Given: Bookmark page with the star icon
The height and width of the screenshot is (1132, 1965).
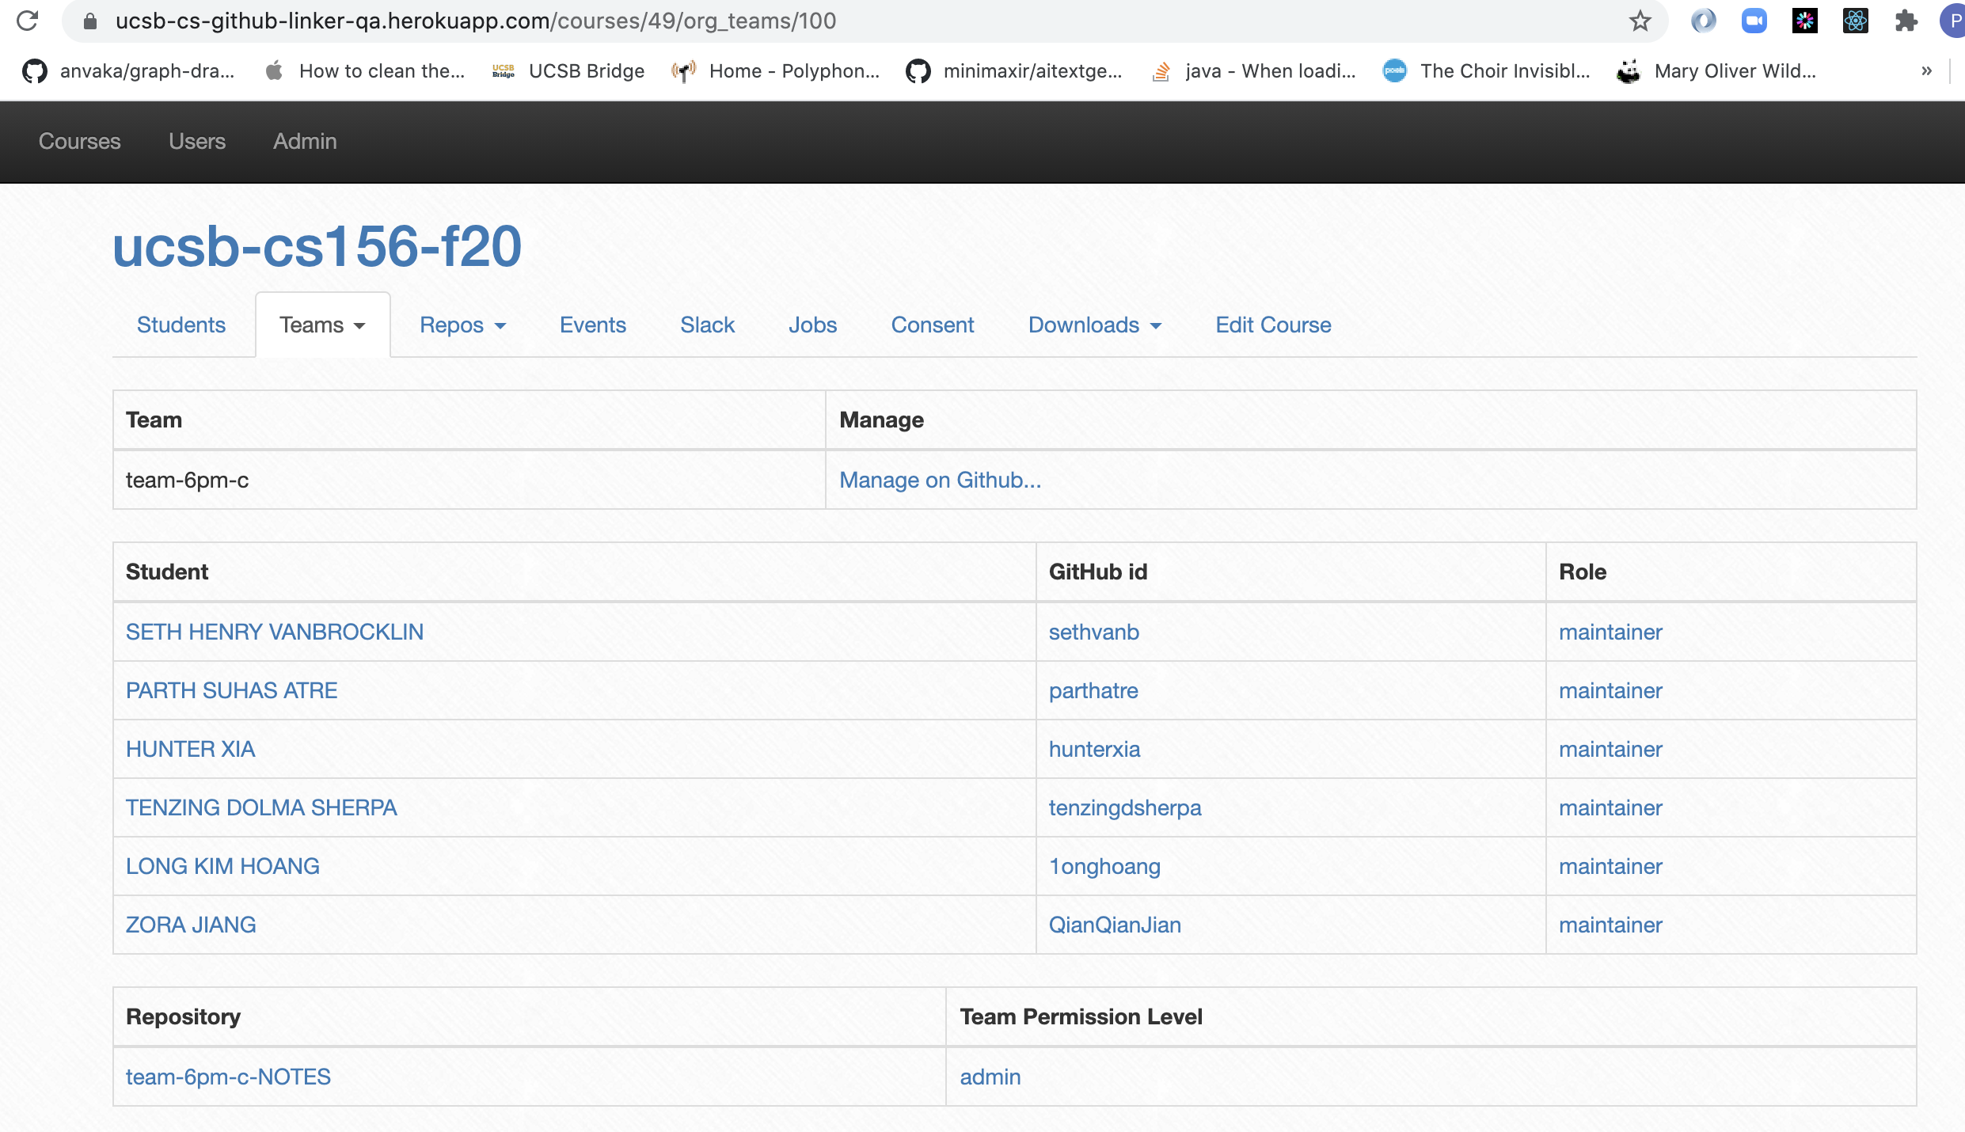Looking at the screenshot, I should (x=1640, y=21).
